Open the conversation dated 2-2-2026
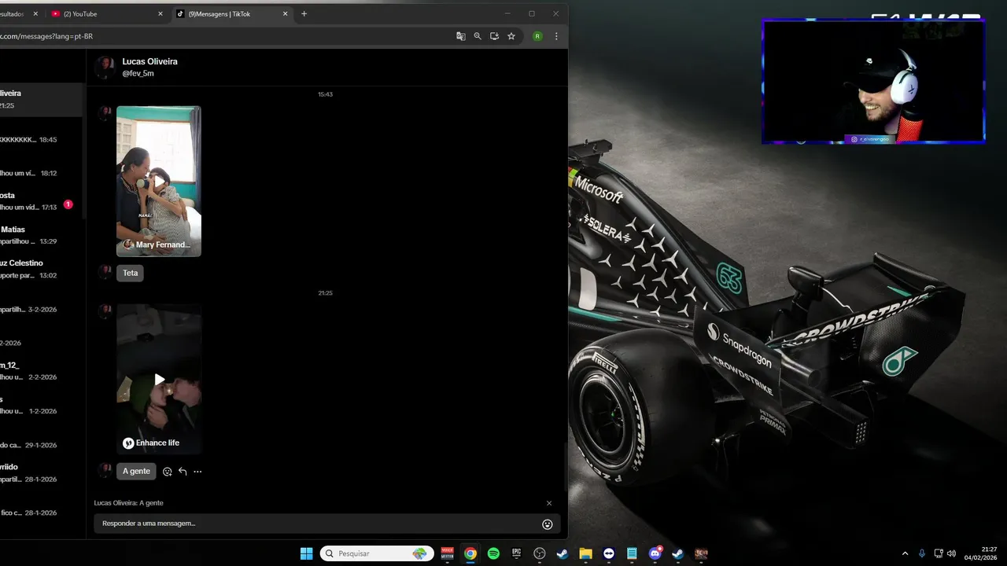 [x=41, y=371]
